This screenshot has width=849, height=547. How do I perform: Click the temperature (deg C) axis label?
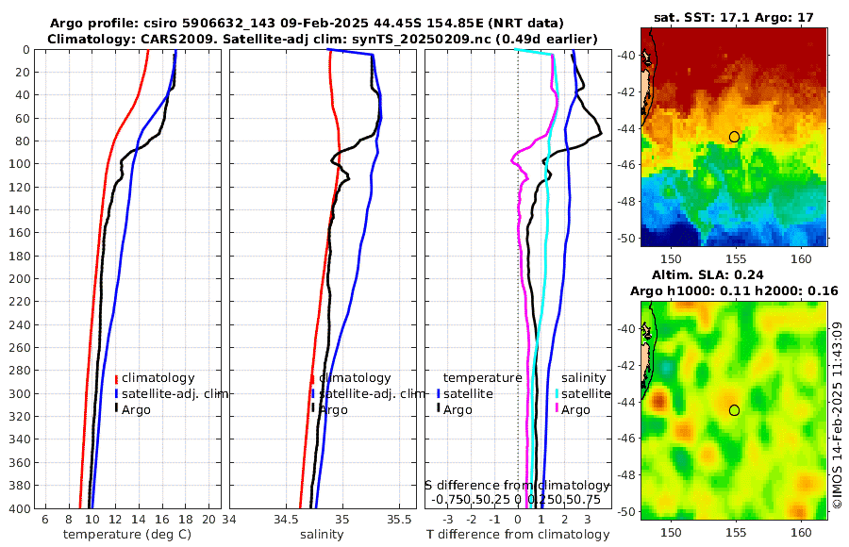click(127, 535)
